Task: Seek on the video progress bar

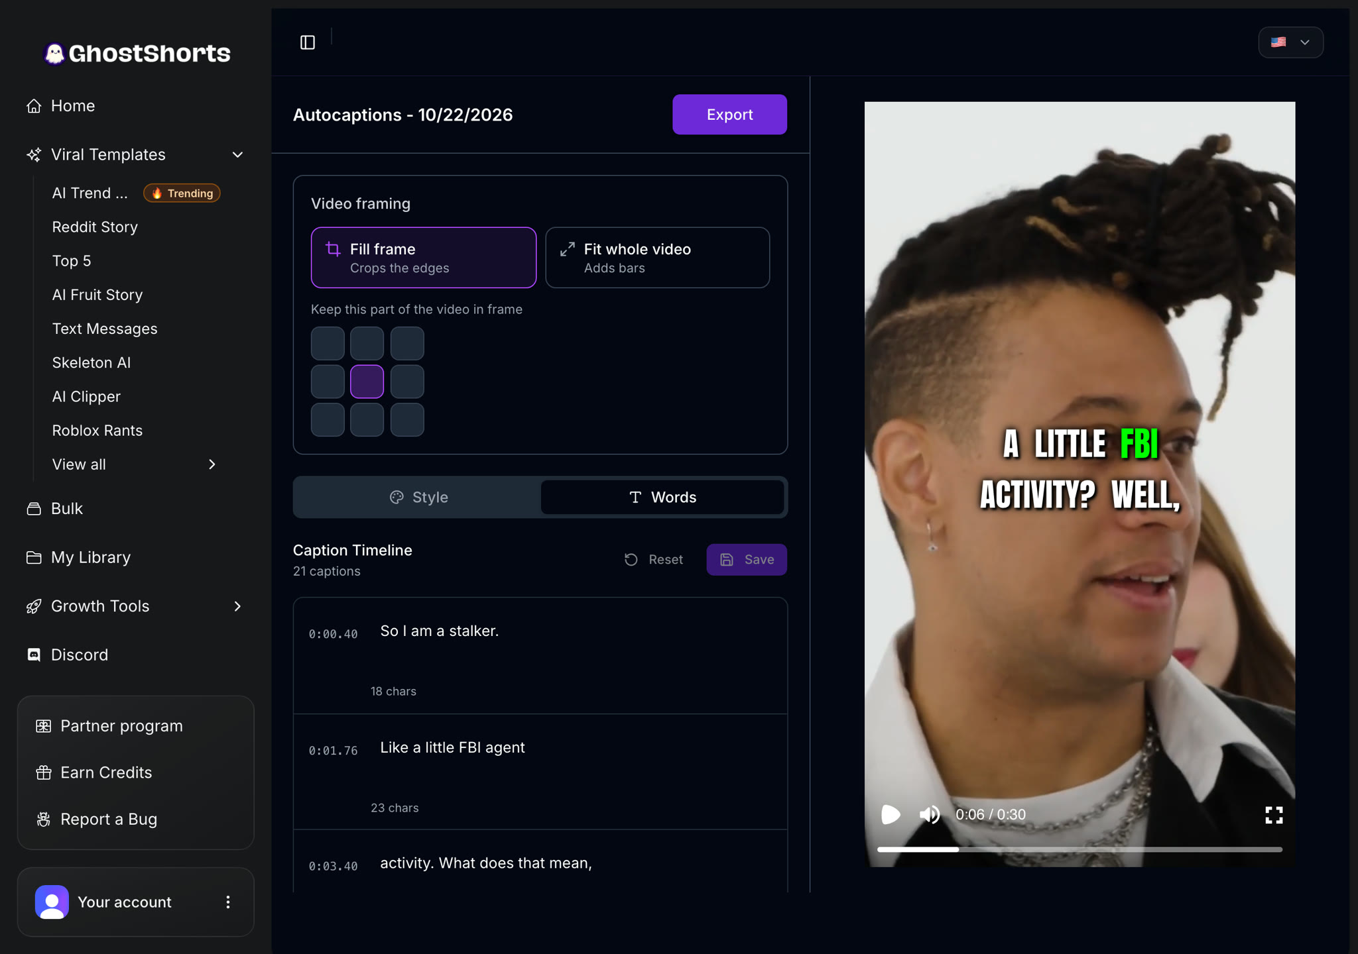Action: pyautogui.click(x=1080, y=849)
